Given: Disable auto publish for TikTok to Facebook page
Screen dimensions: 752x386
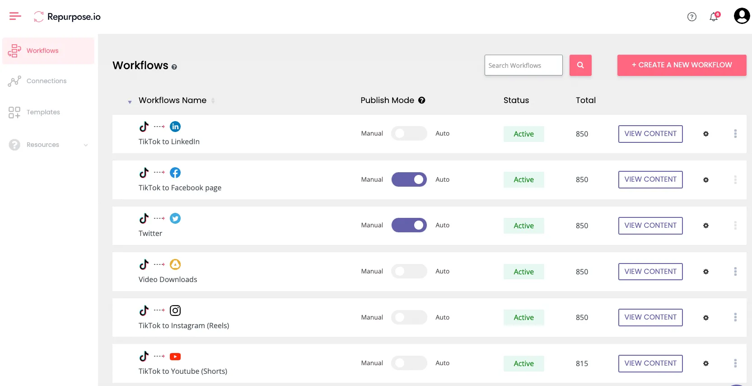Looking at the screenshot, I should [x=409, y=179].
